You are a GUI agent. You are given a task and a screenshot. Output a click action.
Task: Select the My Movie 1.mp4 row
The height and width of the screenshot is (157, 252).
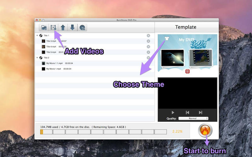coord(95,69)
